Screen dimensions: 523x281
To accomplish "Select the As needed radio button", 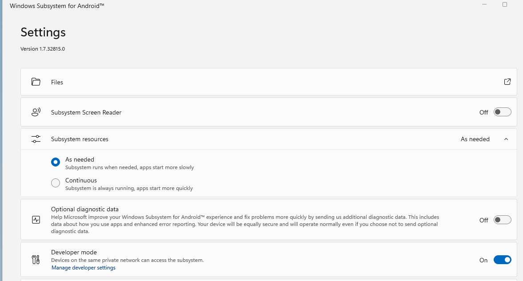I will coord(56,162).
